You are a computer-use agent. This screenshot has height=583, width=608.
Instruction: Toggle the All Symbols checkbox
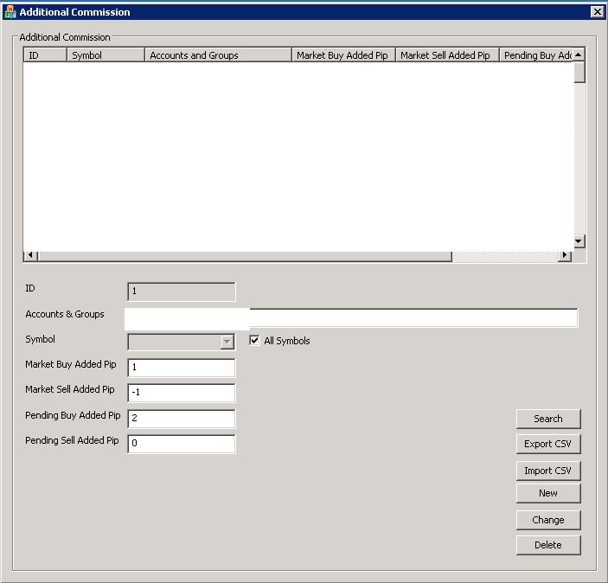point(254,341)
